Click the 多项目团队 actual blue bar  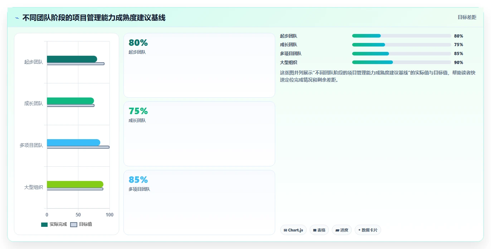73,143
